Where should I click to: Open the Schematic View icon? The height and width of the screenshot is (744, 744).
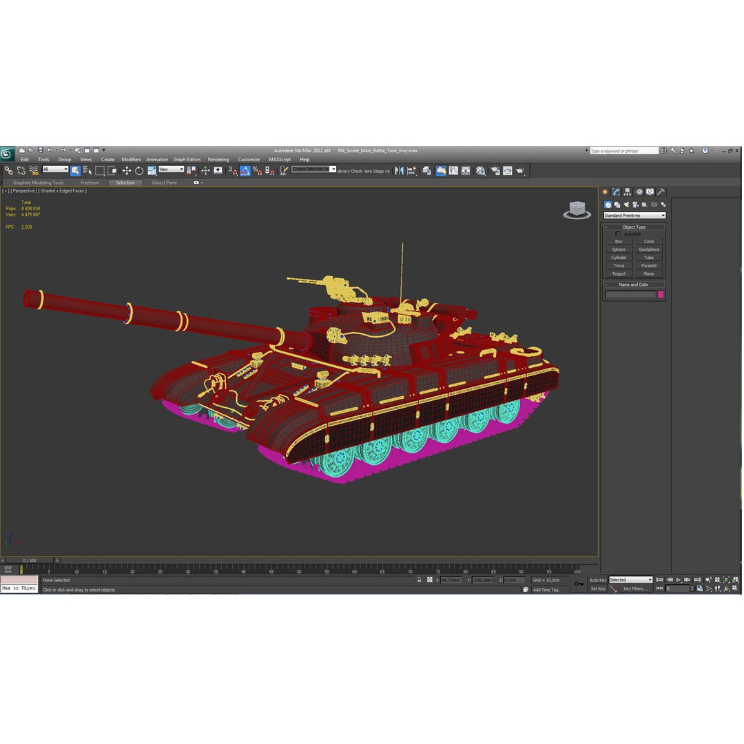pyautogui.click(x=466, y=170)
